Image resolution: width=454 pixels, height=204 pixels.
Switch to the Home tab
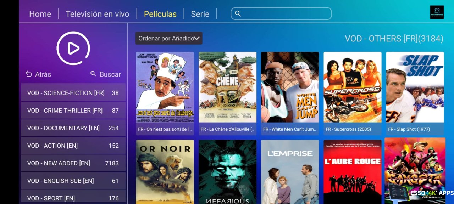click(x=40, y=14)
